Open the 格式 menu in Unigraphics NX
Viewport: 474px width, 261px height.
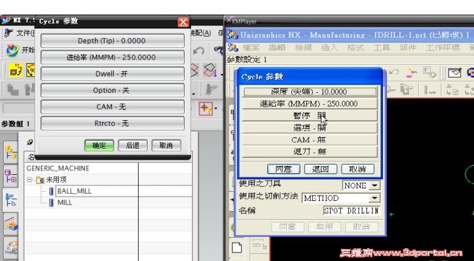(x=355, y=48)
